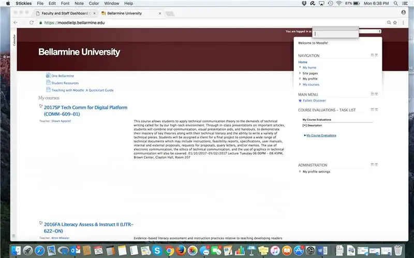Open Firefox from the dock
Image resolution: width=414 pixels, height=258 pixels.
(181, 250)
